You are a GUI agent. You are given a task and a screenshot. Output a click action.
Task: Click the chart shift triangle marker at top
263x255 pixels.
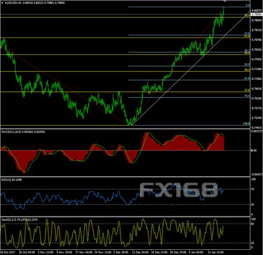point(225,1)
